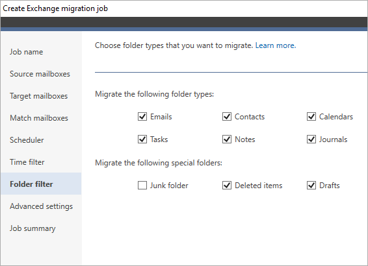
Task: Toggle the Calendars checkbox
Action: click(x=311, y=117)
